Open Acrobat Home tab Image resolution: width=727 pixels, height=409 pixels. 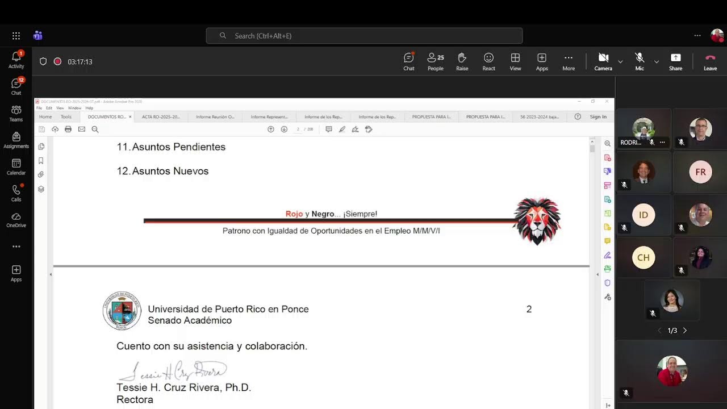tap(45, 117)
